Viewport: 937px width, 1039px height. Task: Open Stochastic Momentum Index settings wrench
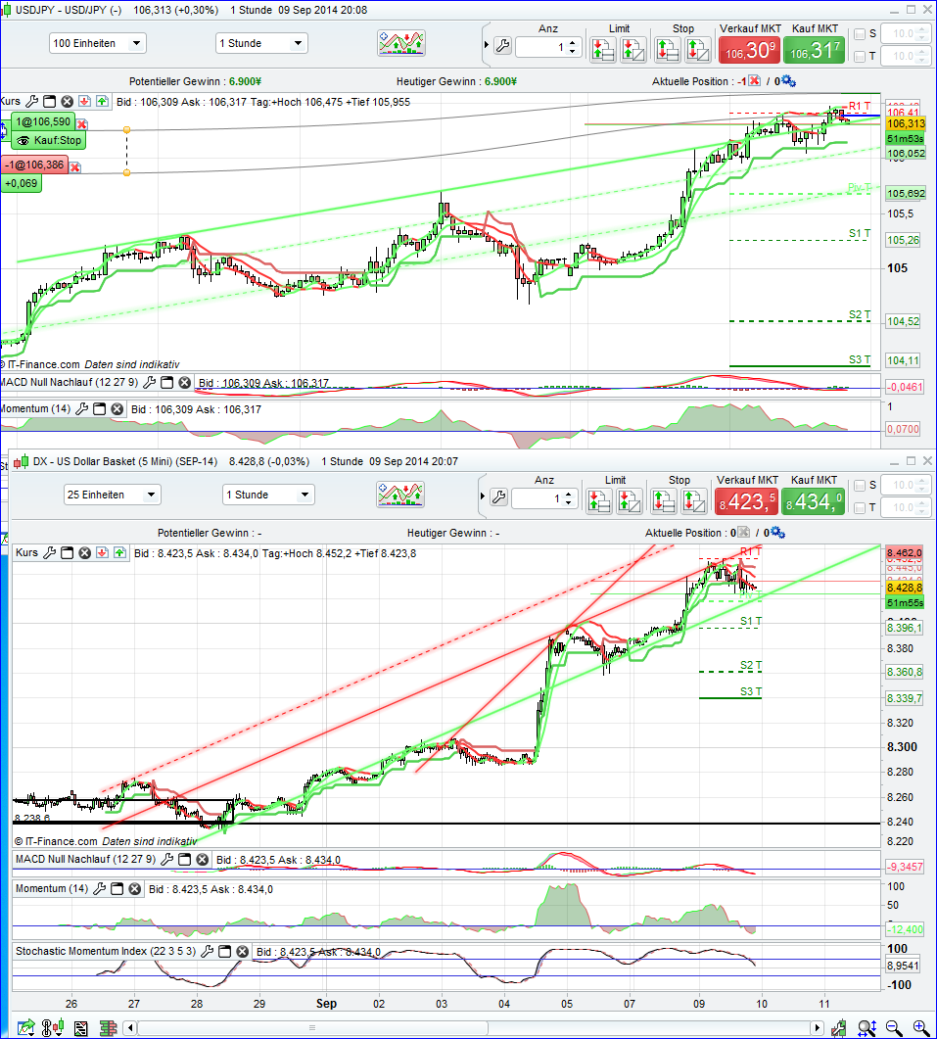[x=207, y=951]
